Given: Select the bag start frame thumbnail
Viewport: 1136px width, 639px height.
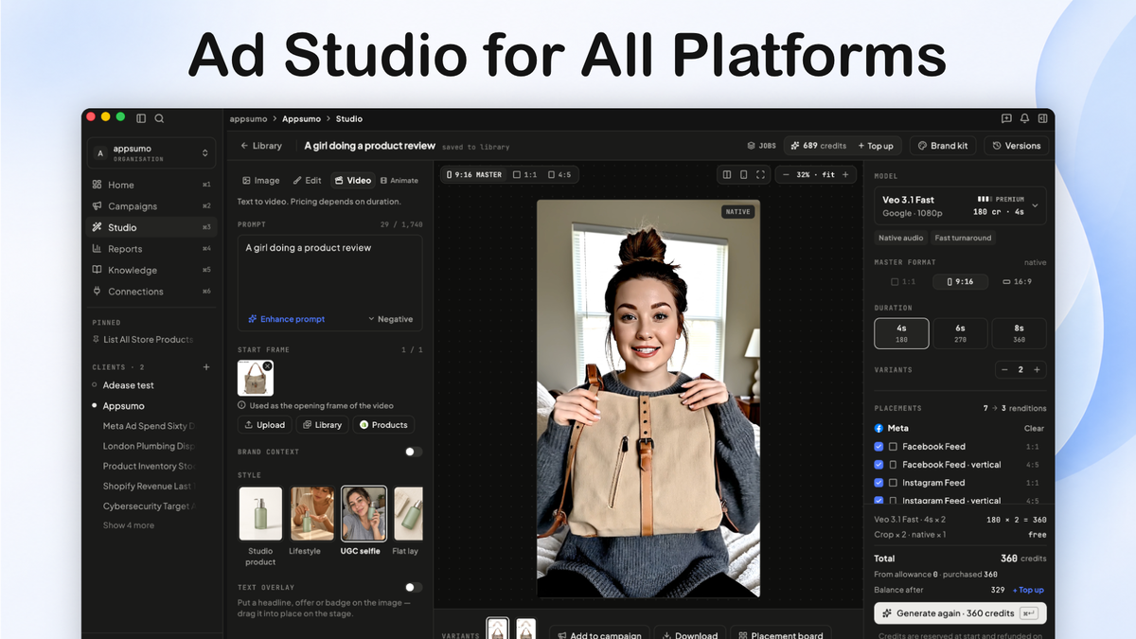Looking at the screenshot, I should 256,379.
